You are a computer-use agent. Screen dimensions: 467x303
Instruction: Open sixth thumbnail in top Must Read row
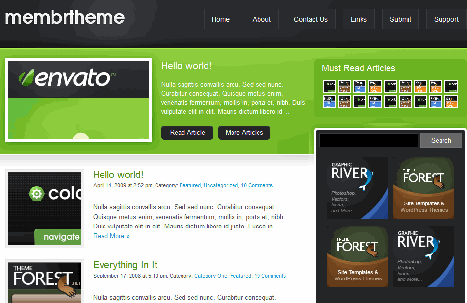click(x=405, y=87)
